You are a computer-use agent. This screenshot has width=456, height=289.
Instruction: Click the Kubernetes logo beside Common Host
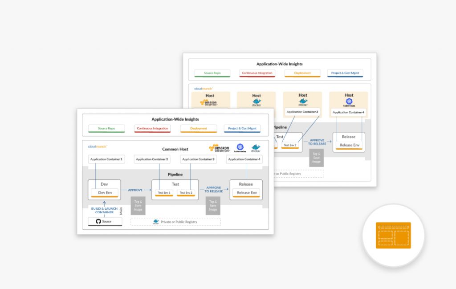tap(240, 148)
